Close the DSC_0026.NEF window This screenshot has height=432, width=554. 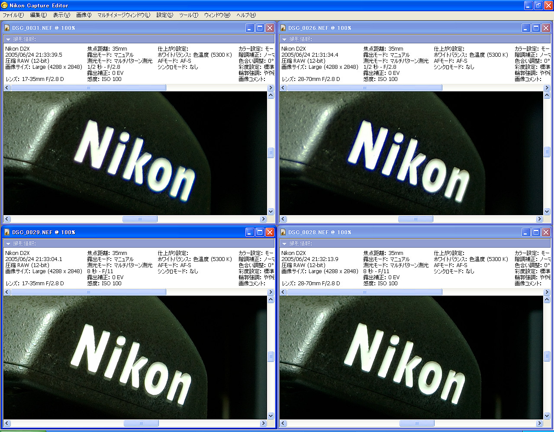546,28
